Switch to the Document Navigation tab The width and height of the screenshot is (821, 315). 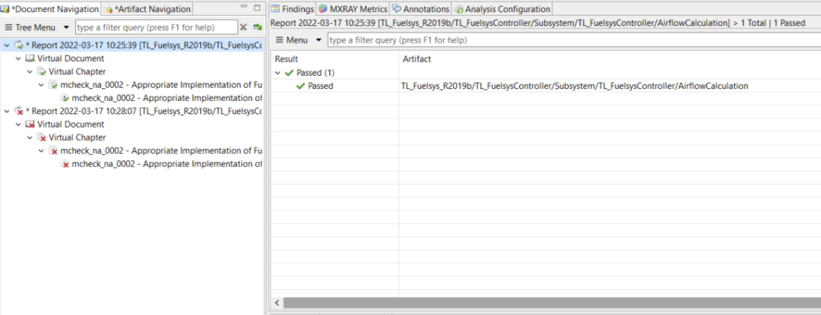[x=49, y=9]
